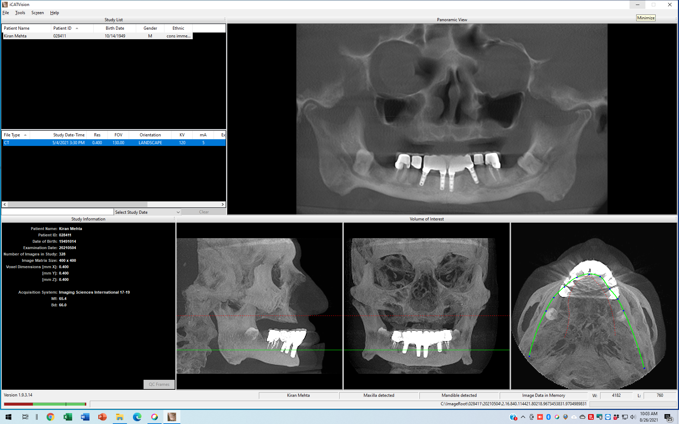This screenshot has width=679, height=424.
Task: Click the window width value 4182 field
Action: pyautogui.click(x=616, y=395)
